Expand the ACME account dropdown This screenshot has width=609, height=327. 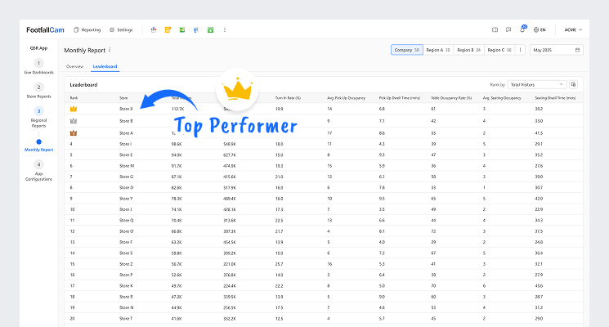(573, 30)
